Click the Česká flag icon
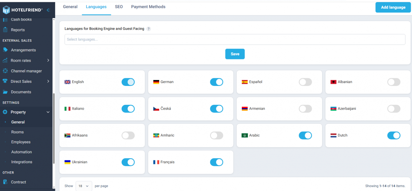Viewport: 412px width, 191px height. (x=156, y=109)
